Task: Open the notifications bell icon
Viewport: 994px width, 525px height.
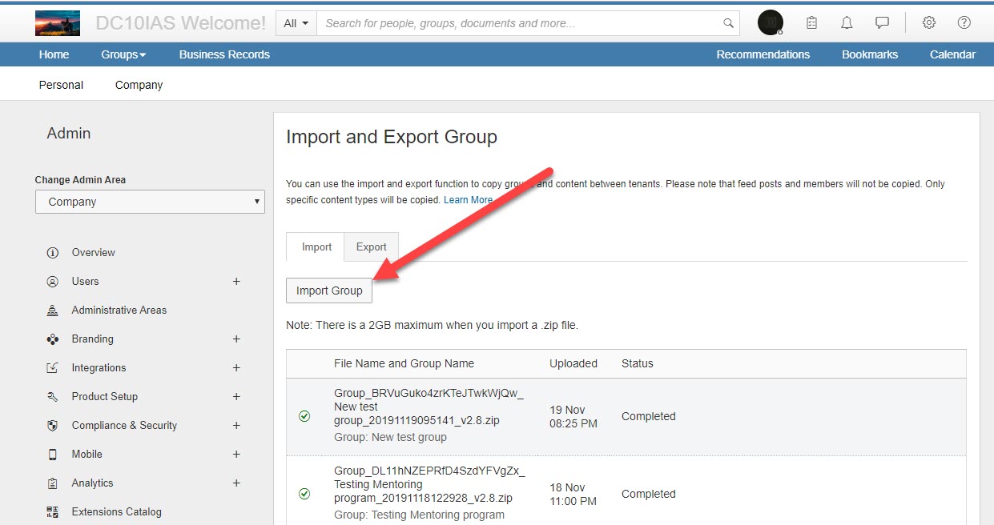Action: coord(847,23)
